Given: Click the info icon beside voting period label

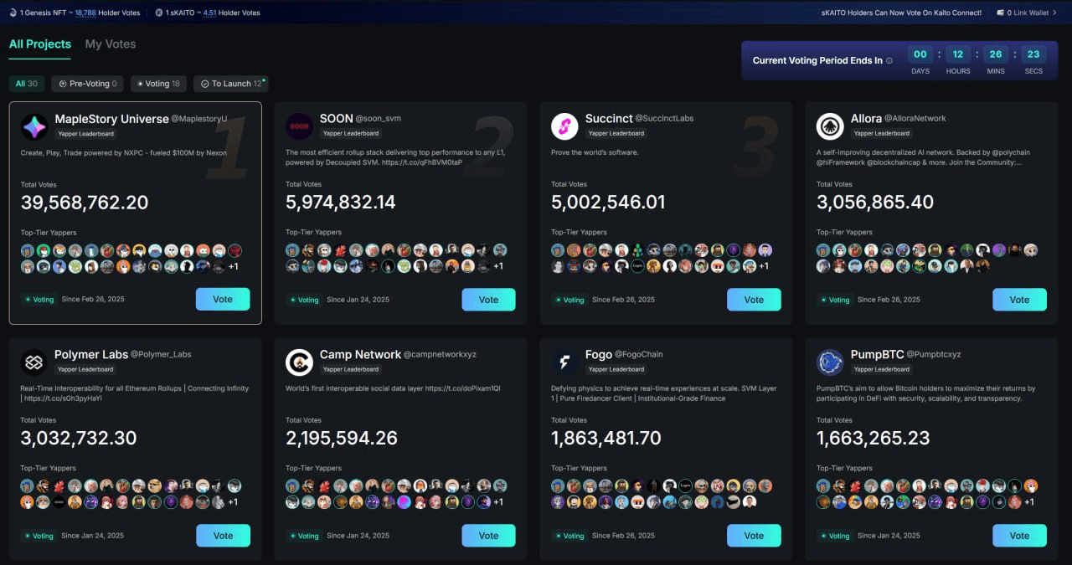Looking at the screenshot, I should [889, 60].
